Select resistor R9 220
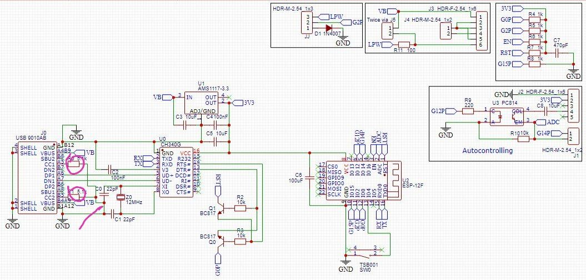Screen dimensions: 586x280 click(468, 110)
